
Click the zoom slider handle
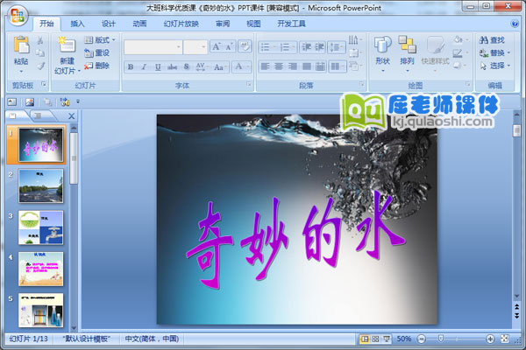(x=441, y=339)
